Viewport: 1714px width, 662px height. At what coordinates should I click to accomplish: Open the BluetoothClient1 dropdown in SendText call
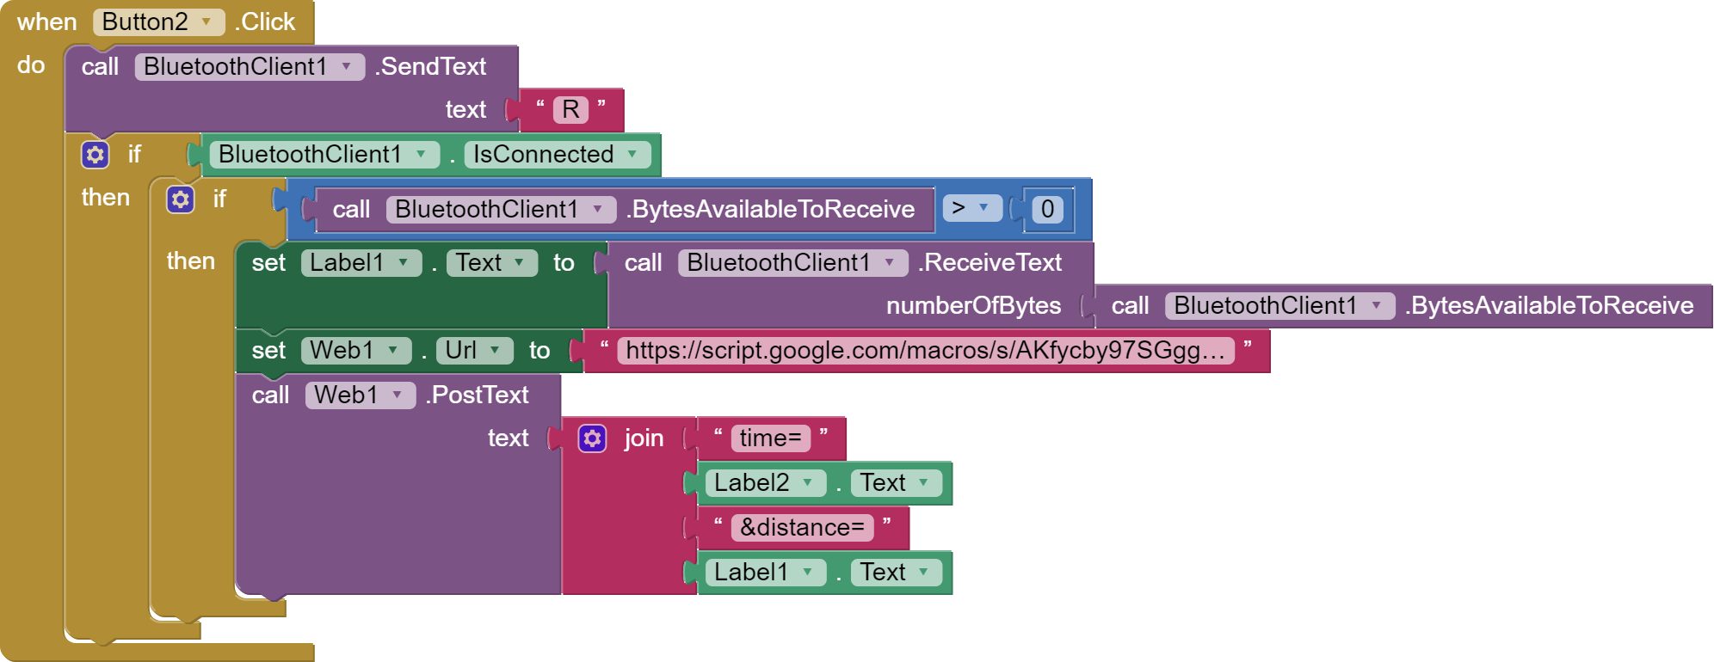click(x=249, y=67)
